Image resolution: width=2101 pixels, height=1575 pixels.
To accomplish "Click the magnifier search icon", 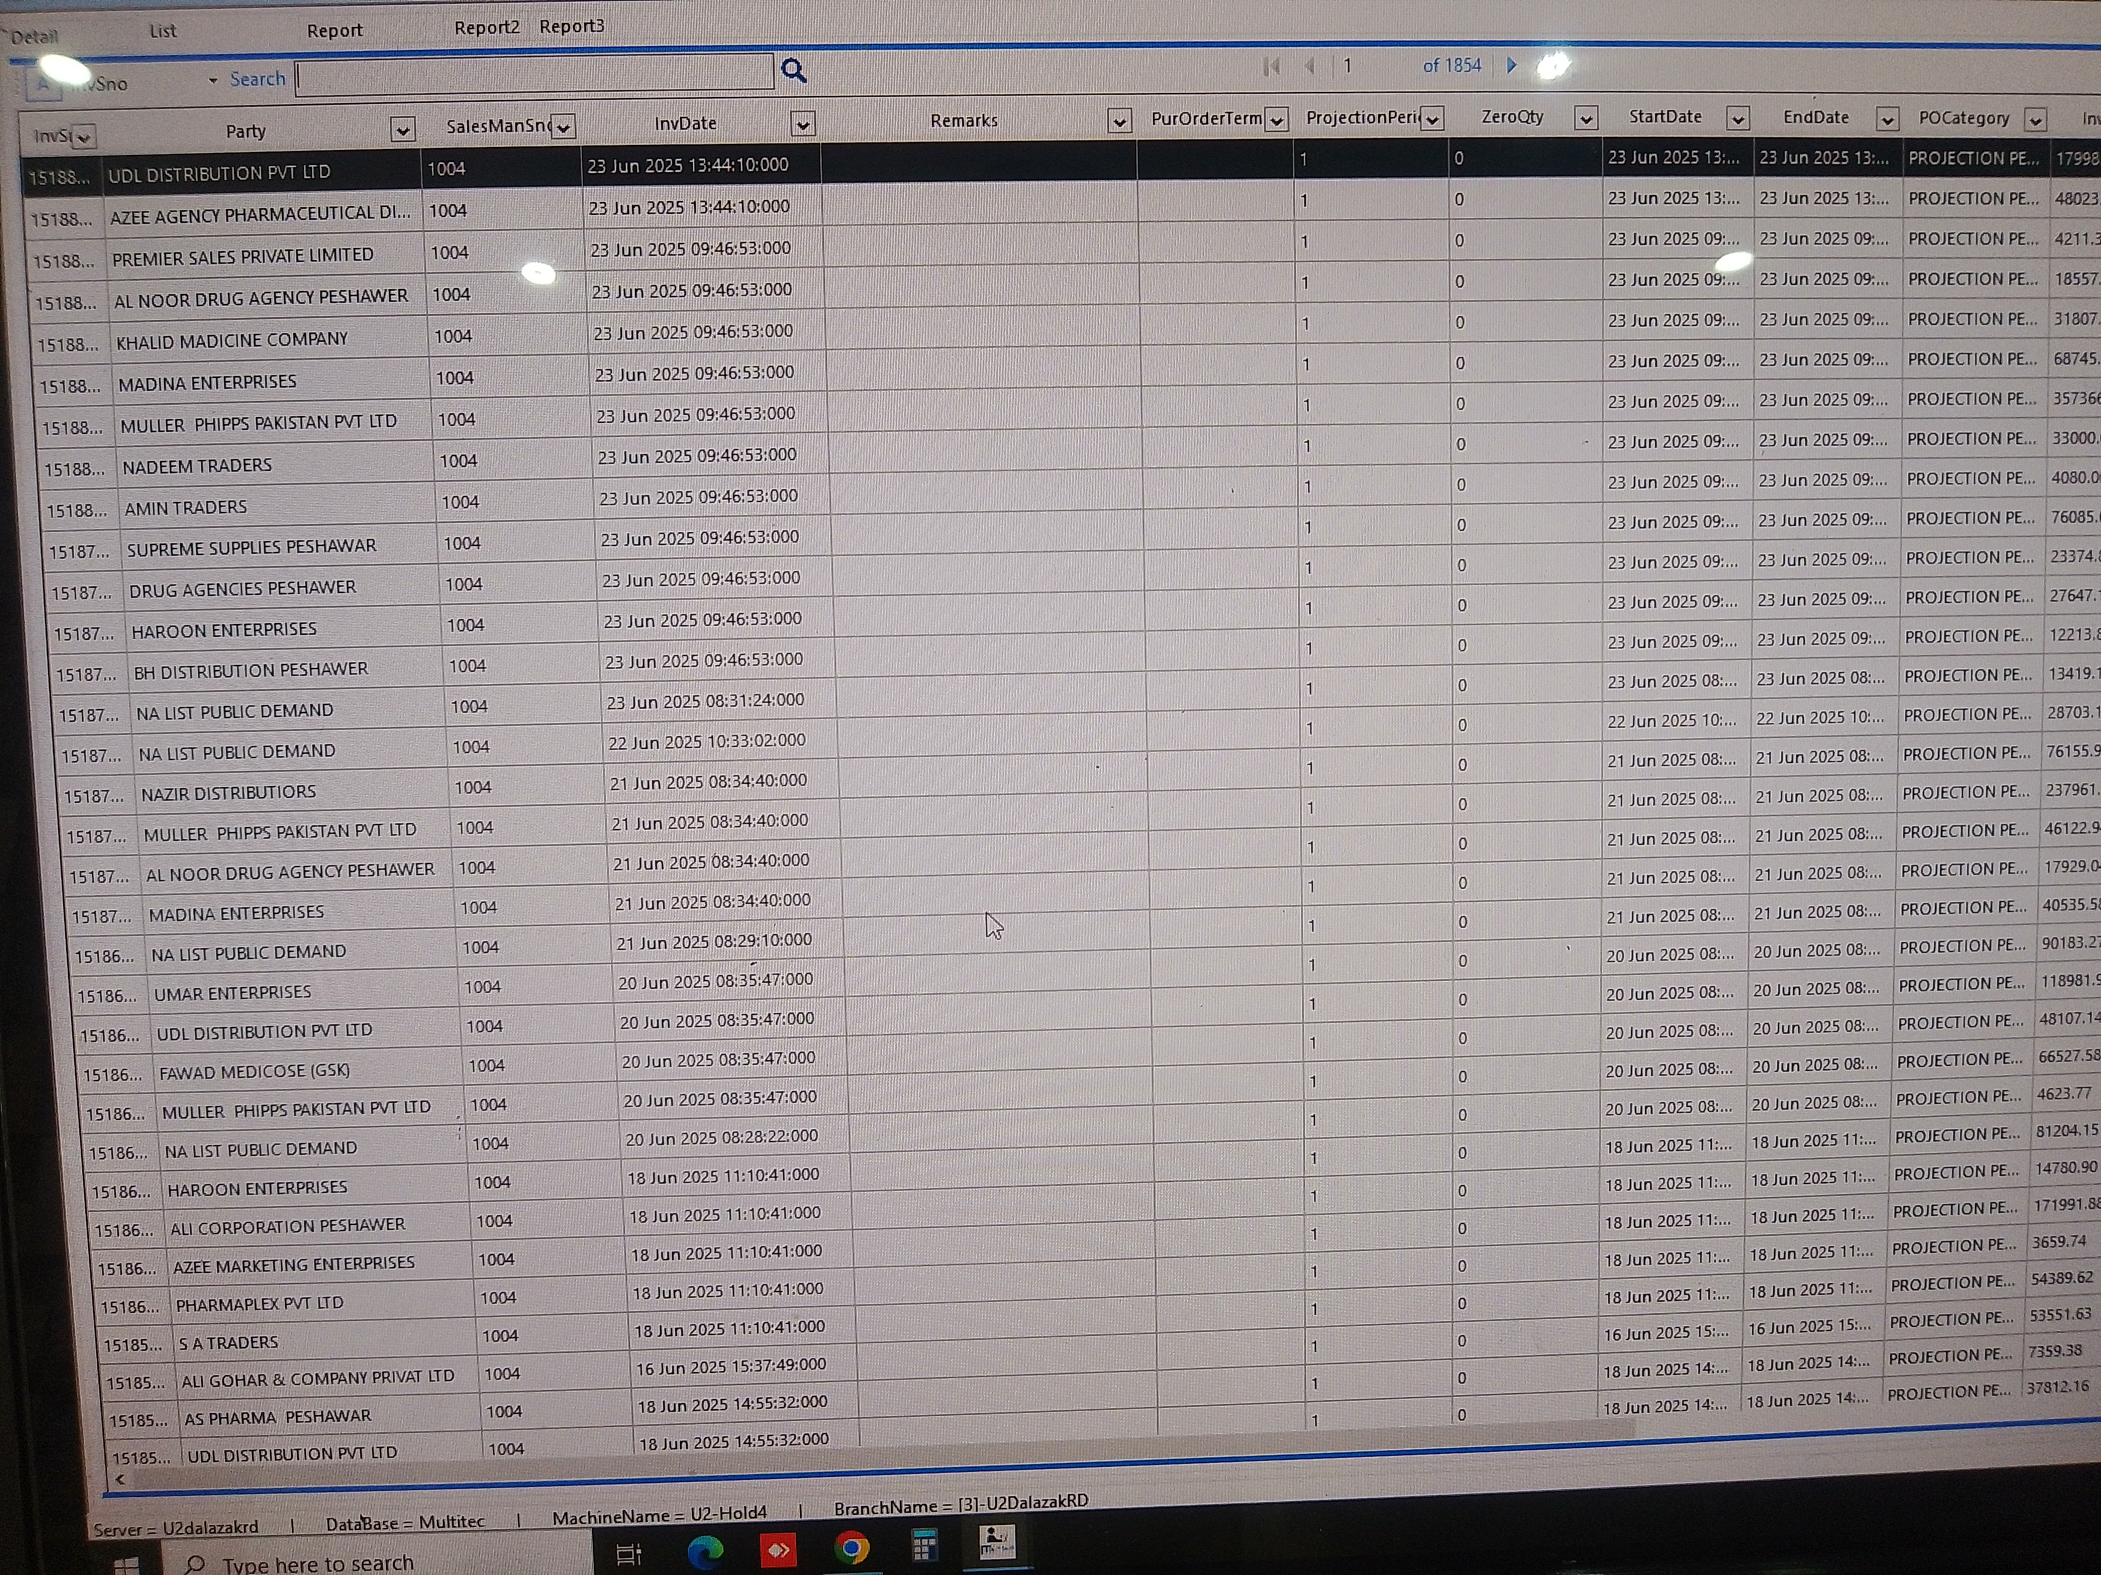I will point(793,70).
